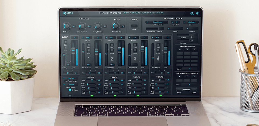The height and width of the screenshot is (126, 259).
Task: Select the treble clef register icon
Action: click(x=192, y=36)
